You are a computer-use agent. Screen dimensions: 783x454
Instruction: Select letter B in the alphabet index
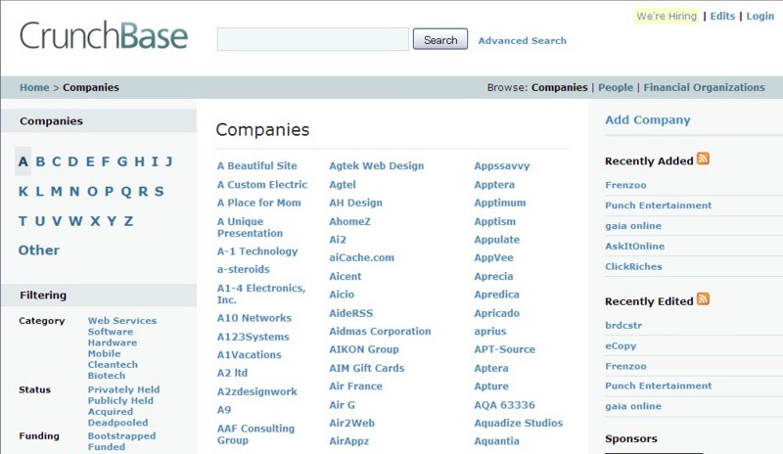click(40, 161)
